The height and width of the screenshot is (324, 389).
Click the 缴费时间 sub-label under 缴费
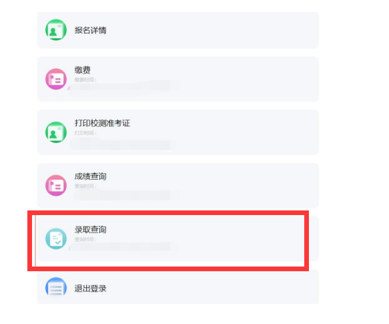[x=85, y=79]
